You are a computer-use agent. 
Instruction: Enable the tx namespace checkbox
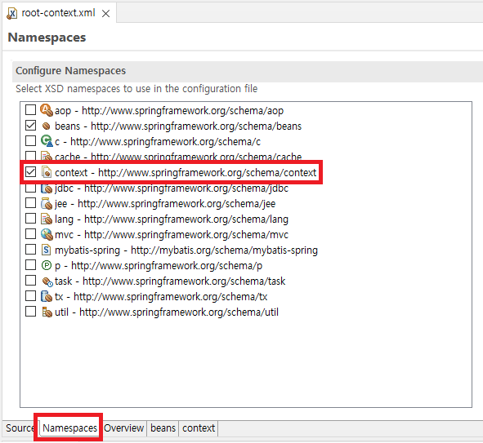tap(30, 296)
